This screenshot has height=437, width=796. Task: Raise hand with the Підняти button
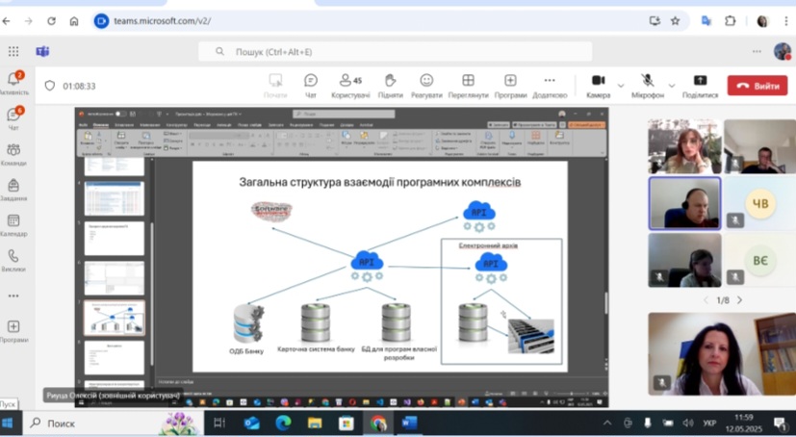tap(390, 85)
